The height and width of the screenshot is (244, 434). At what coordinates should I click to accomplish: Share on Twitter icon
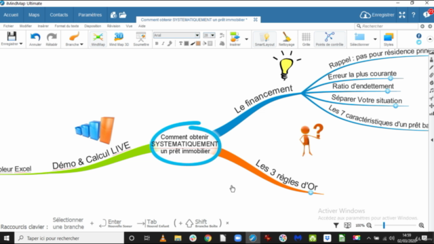[419, 42]
